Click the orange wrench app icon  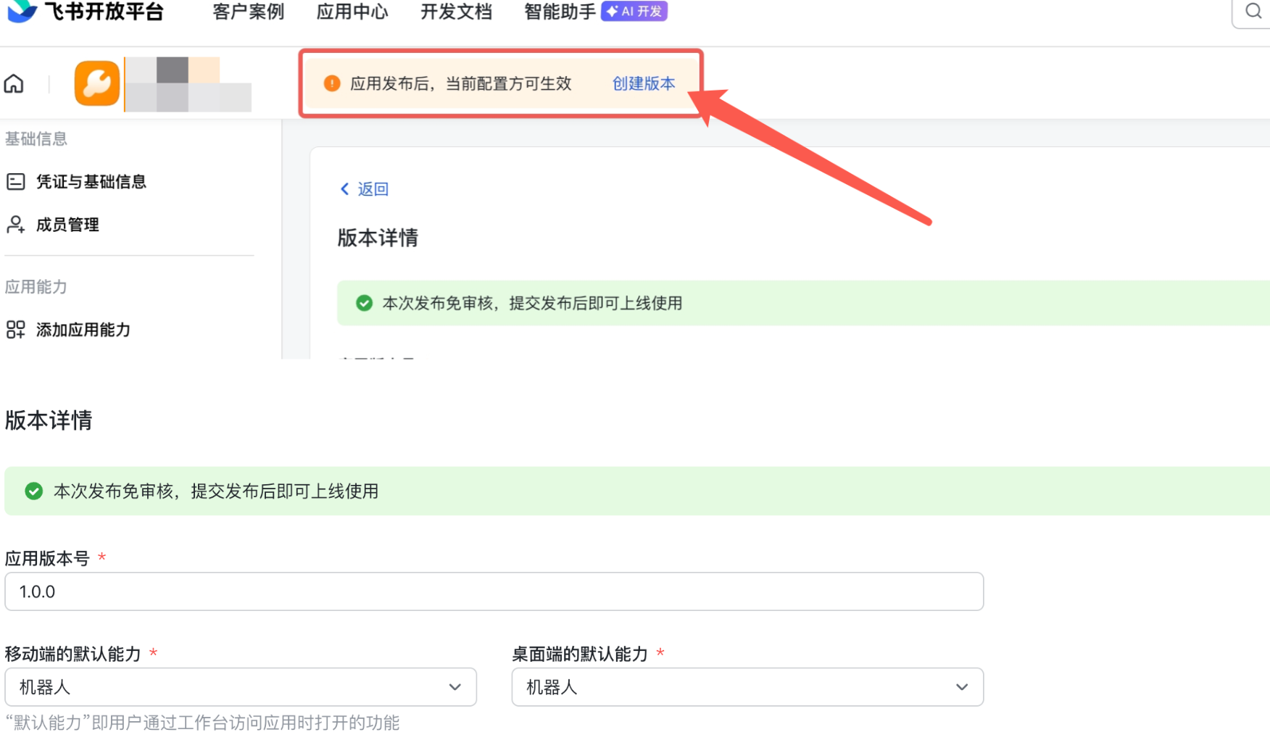click(97, 83)
